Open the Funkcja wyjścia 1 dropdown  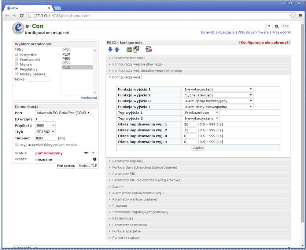tap(218, 89)
